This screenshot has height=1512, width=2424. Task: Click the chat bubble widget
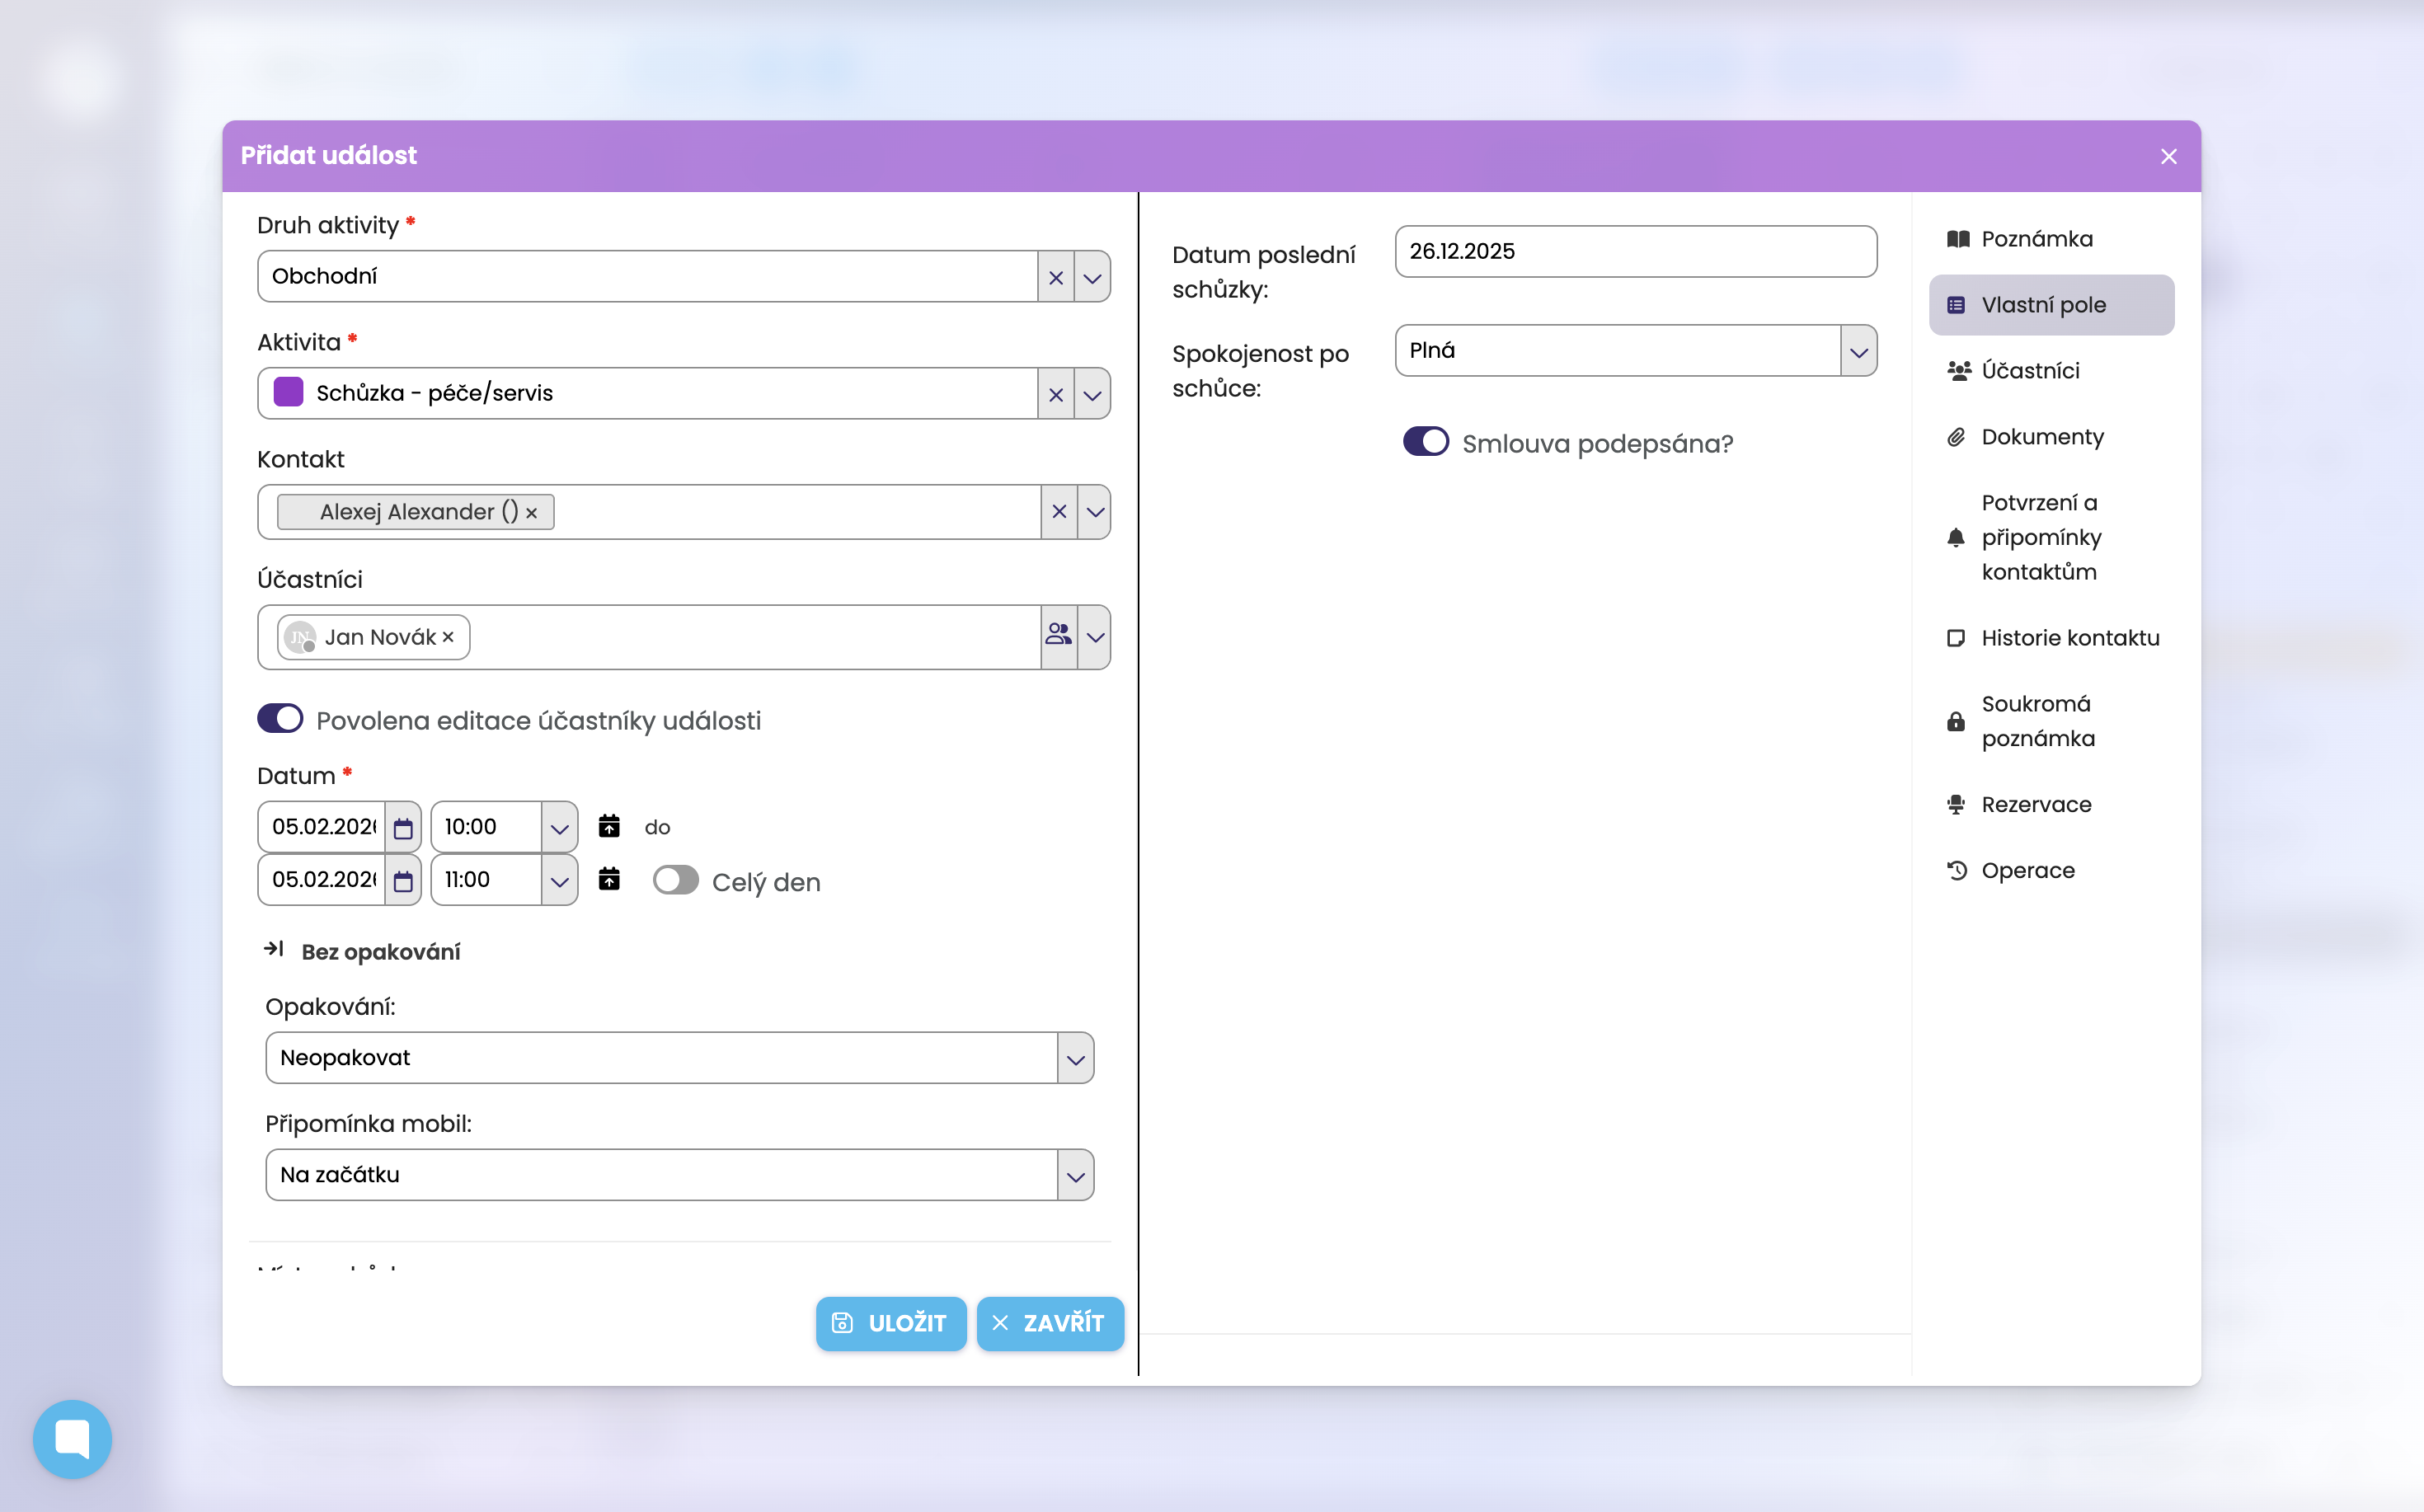pos(72,1438)
